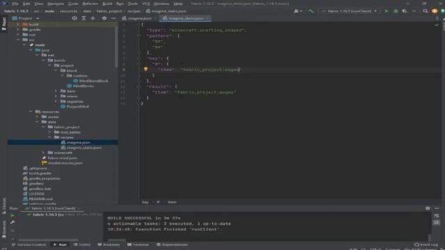Click the 'item' breadcrumb below editor
Image resolution: width=445 pixels, height=250 pixels.
point(172,202)
